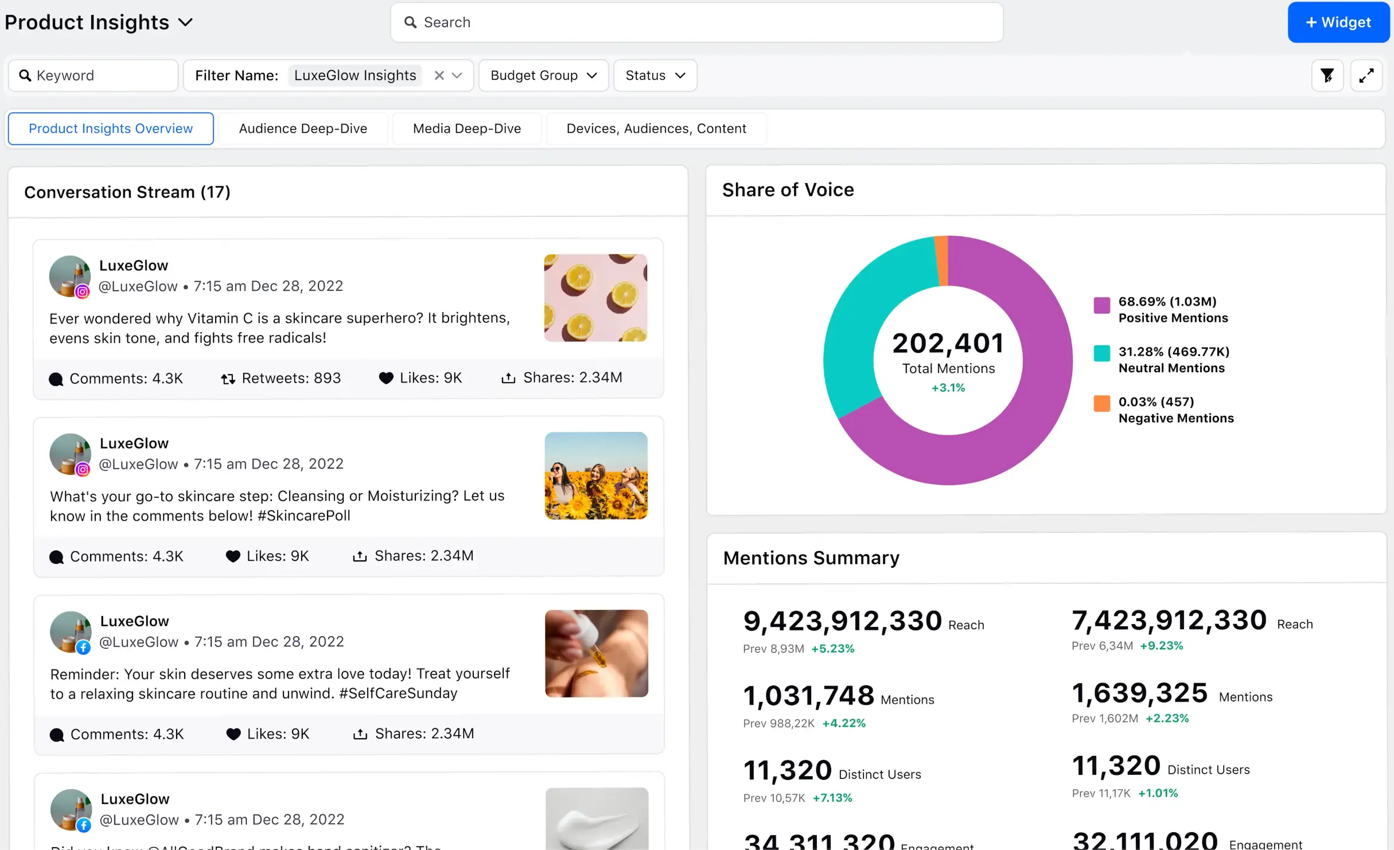Image resolution: width=1394 pixels, height=850 pixels.
Task: Expand the Filter Name chevron
Action: click(x=457, y=75)
